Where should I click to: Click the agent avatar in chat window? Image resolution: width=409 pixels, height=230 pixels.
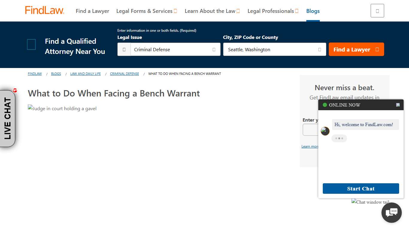(325, 131)
